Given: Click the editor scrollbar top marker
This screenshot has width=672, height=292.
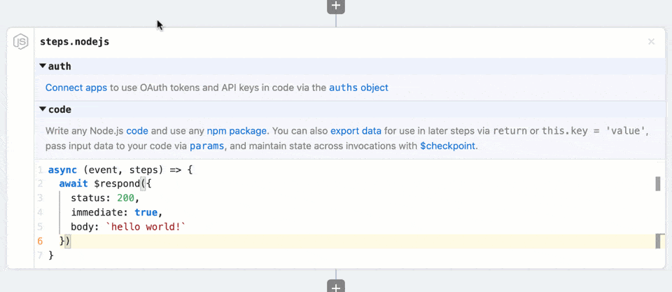Looking at the screenshot, I should 658,183.
